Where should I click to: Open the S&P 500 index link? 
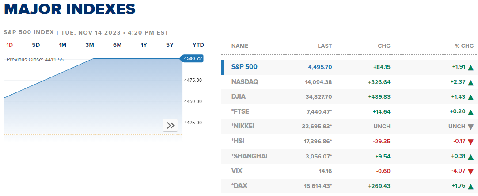[244, 67]
